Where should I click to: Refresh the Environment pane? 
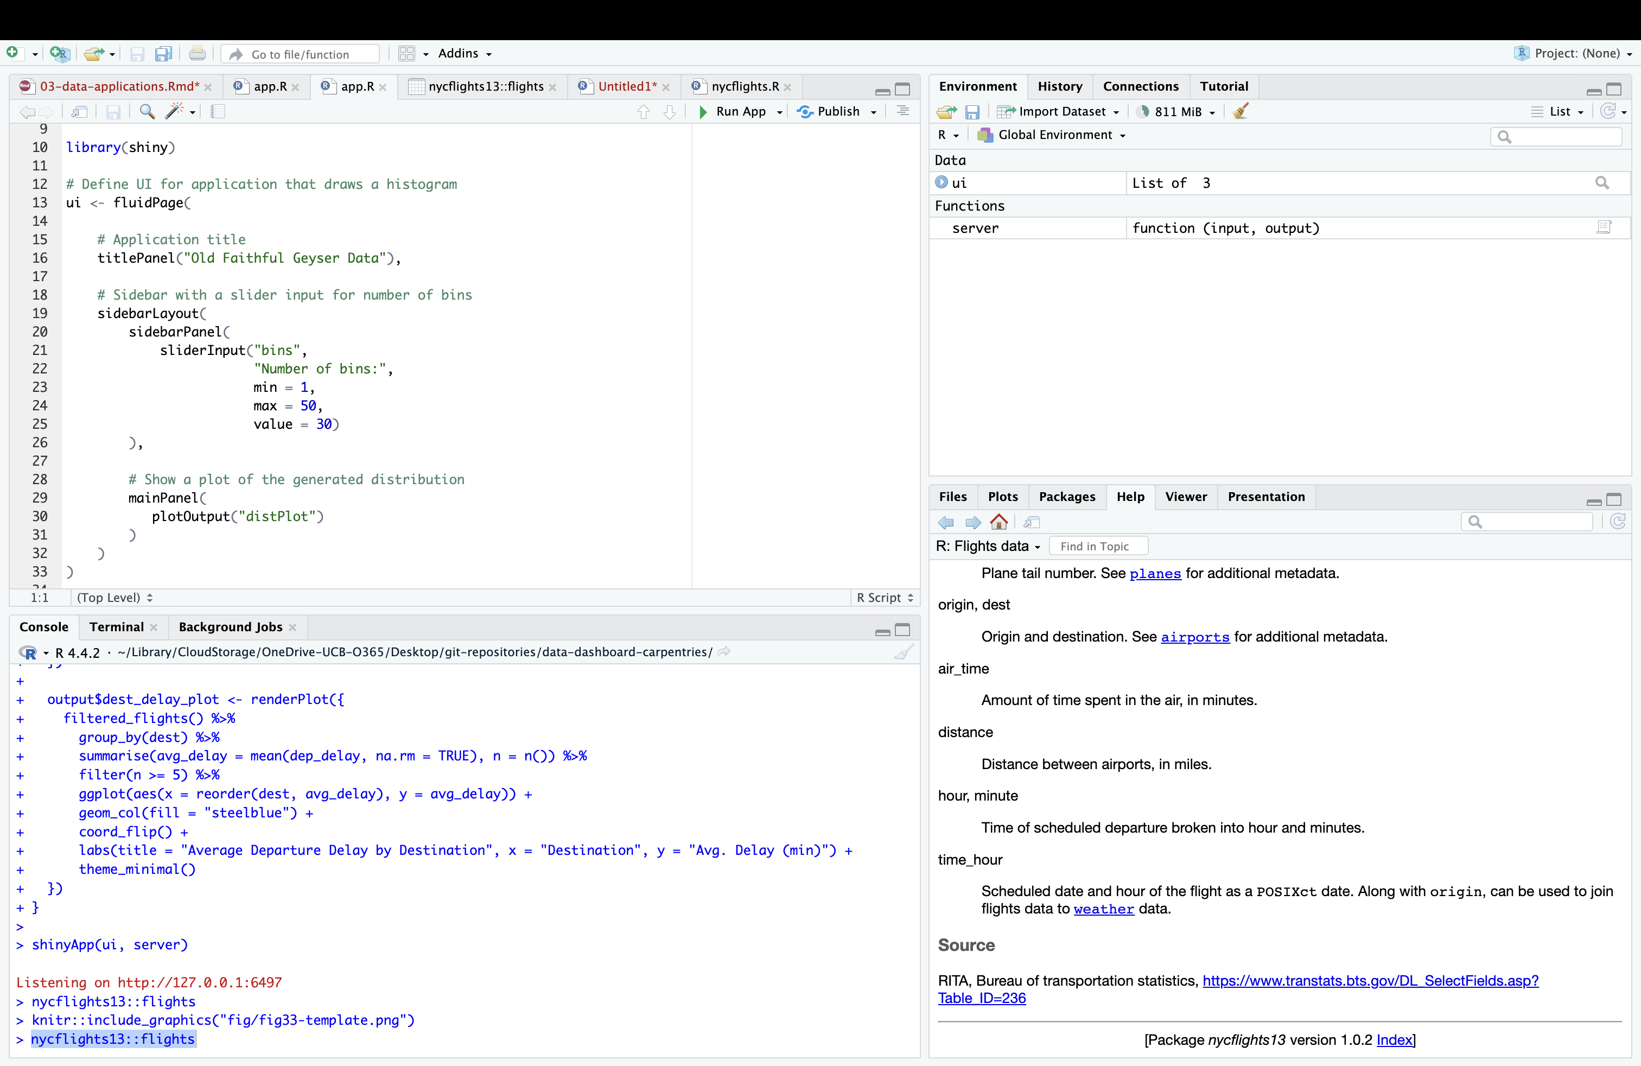[x=1608, y=111]
